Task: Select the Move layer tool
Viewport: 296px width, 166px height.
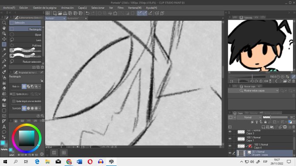Action: point(4,39)
